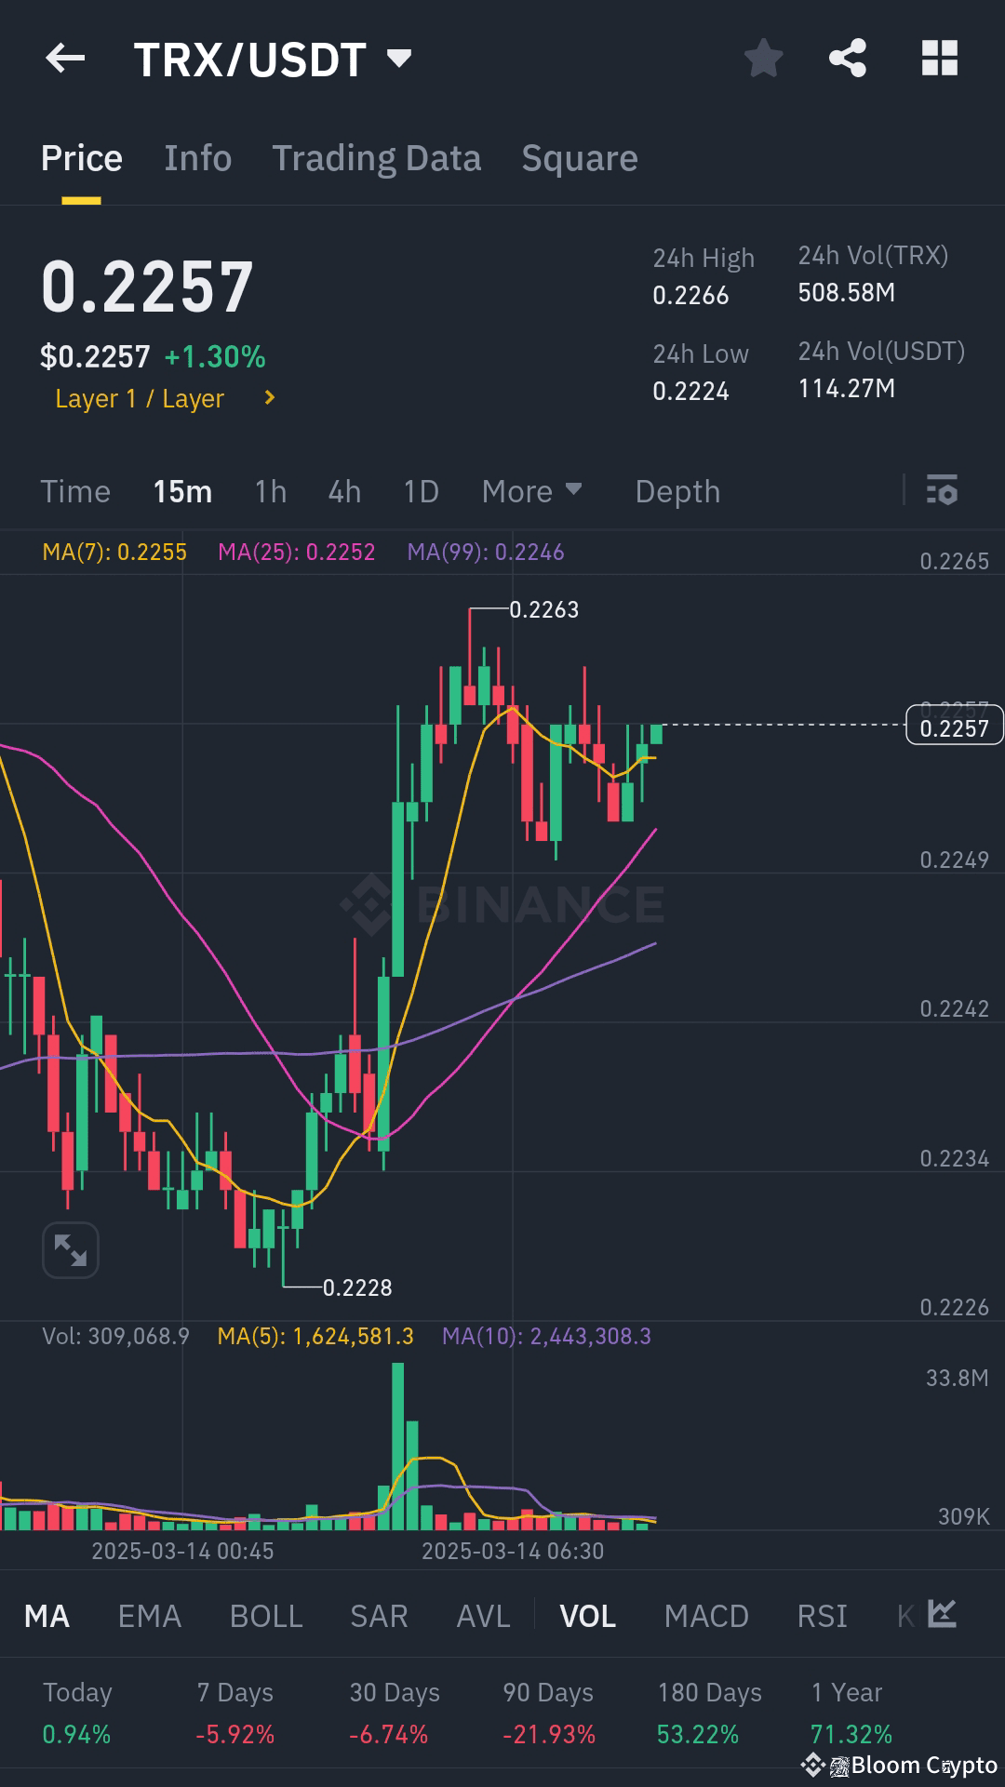The image size is (1005, 1787).
Task: Toggle the MA indicator
Action: pos(47,1616)
